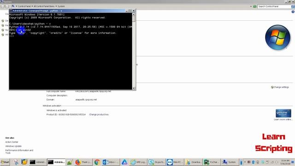Switch to the System taskbar item
The width and height of the screenshot is (295, 166).
tap(230, 162)
